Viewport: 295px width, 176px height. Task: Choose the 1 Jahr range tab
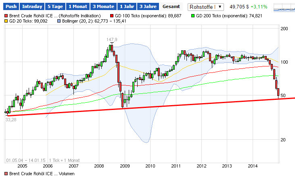pos(127,6)
